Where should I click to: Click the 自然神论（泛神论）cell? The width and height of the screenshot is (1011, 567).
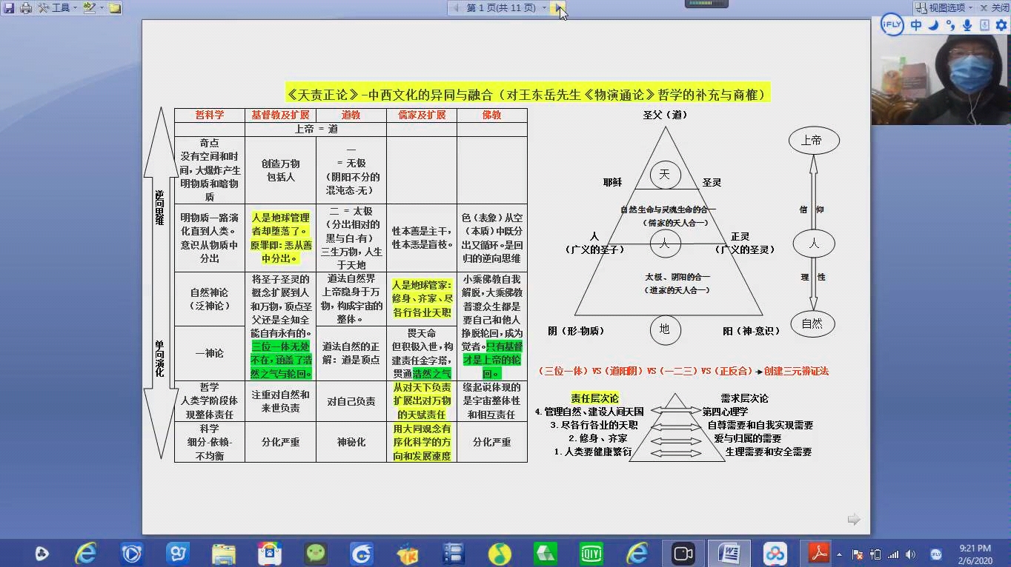[x=209, y=299]
